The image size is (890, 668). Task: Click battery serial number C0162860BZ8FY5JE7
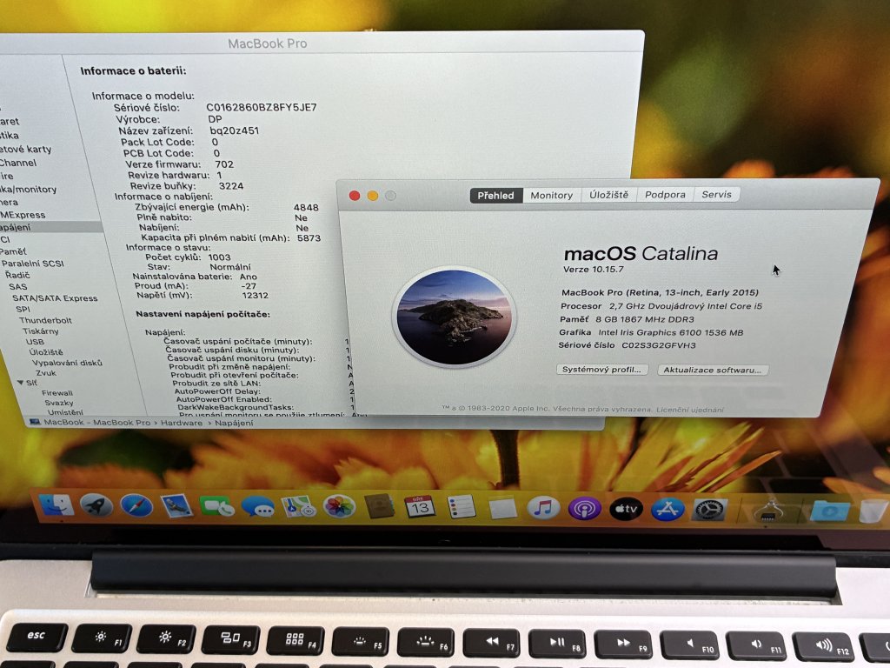pos(261,107)
